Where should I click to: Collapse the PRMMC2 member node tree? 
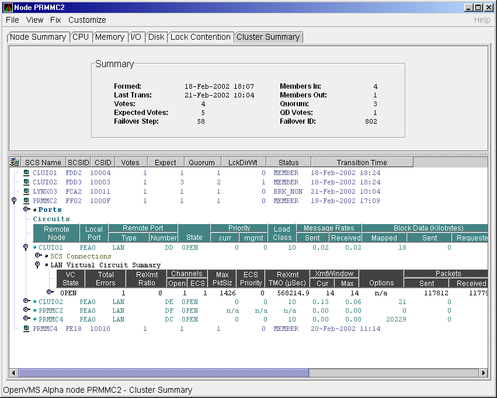[x=14, y=200]
